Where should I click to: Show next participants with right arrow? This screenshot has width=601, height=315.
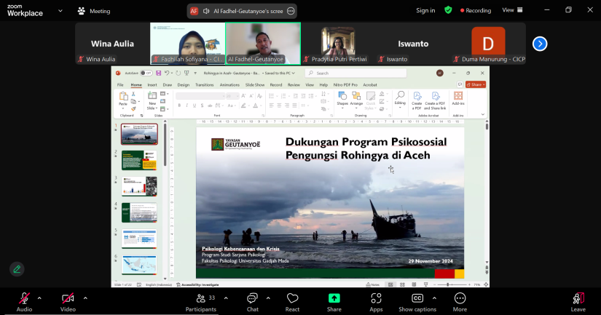(540, 44)
